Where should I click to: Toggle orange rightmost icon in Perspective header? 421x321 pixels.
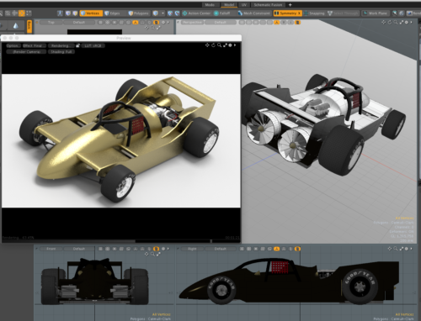[298, 22]
